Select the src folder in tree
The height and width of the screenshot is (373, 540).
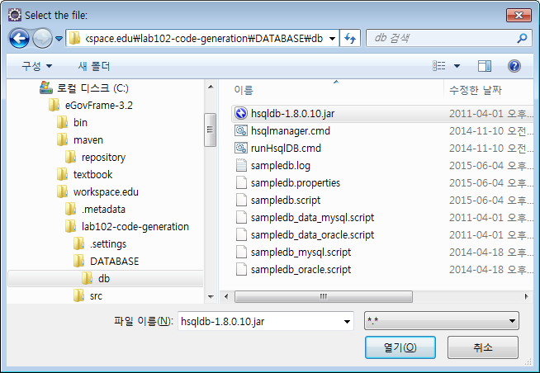coord(96,296)
